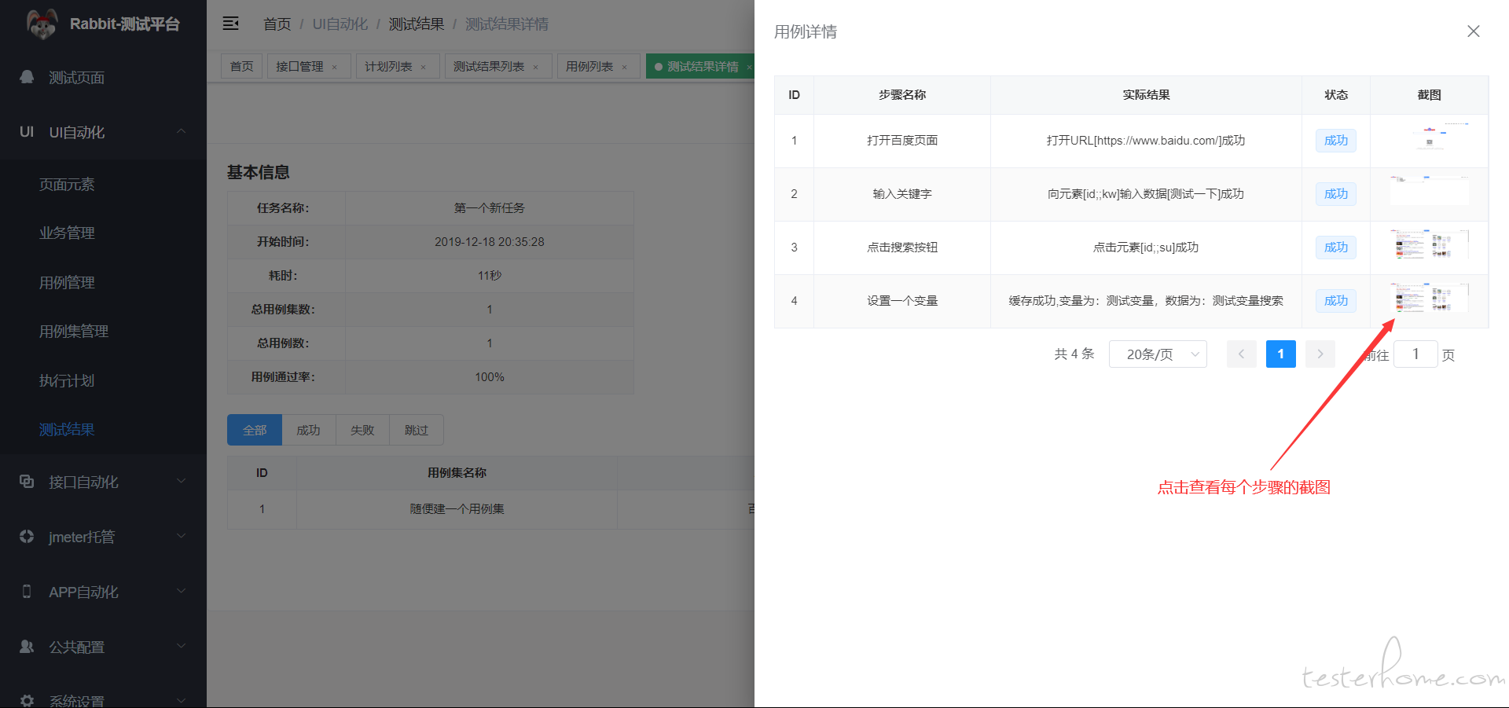
Task: Expand the jmeter托管 menu chevron
Action: pyautogui.click(x=182, y=536)
